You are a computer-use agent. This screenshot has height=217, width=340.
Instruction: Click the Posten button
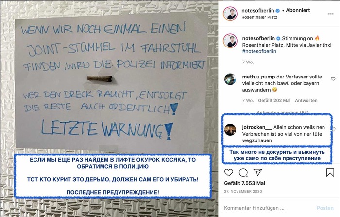click(x=325, y=208)
